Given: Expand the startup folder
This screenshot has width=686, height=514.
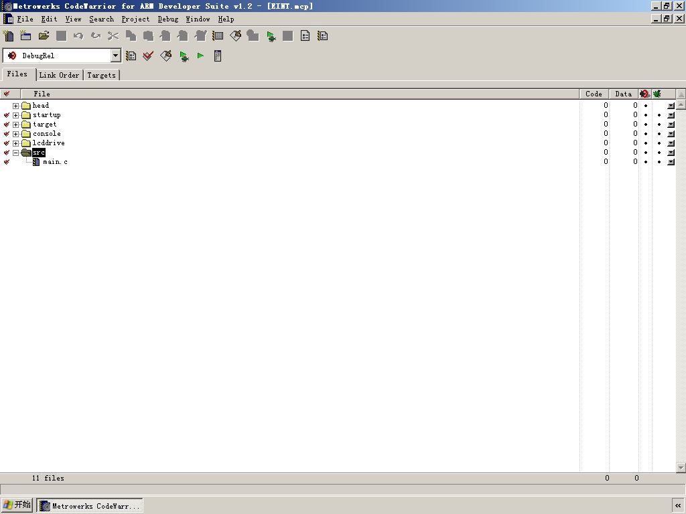Looking at the screenshot, I should point(16,115).
